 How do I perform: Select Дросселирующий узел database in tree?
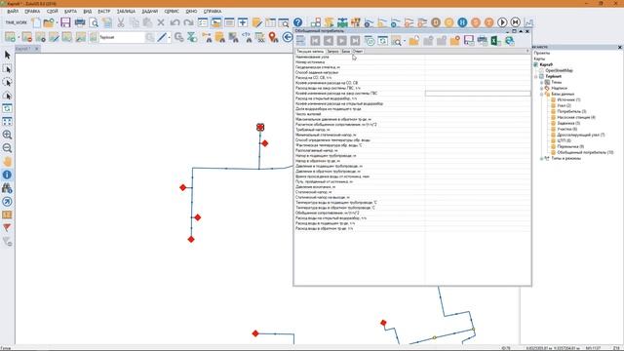581,135
